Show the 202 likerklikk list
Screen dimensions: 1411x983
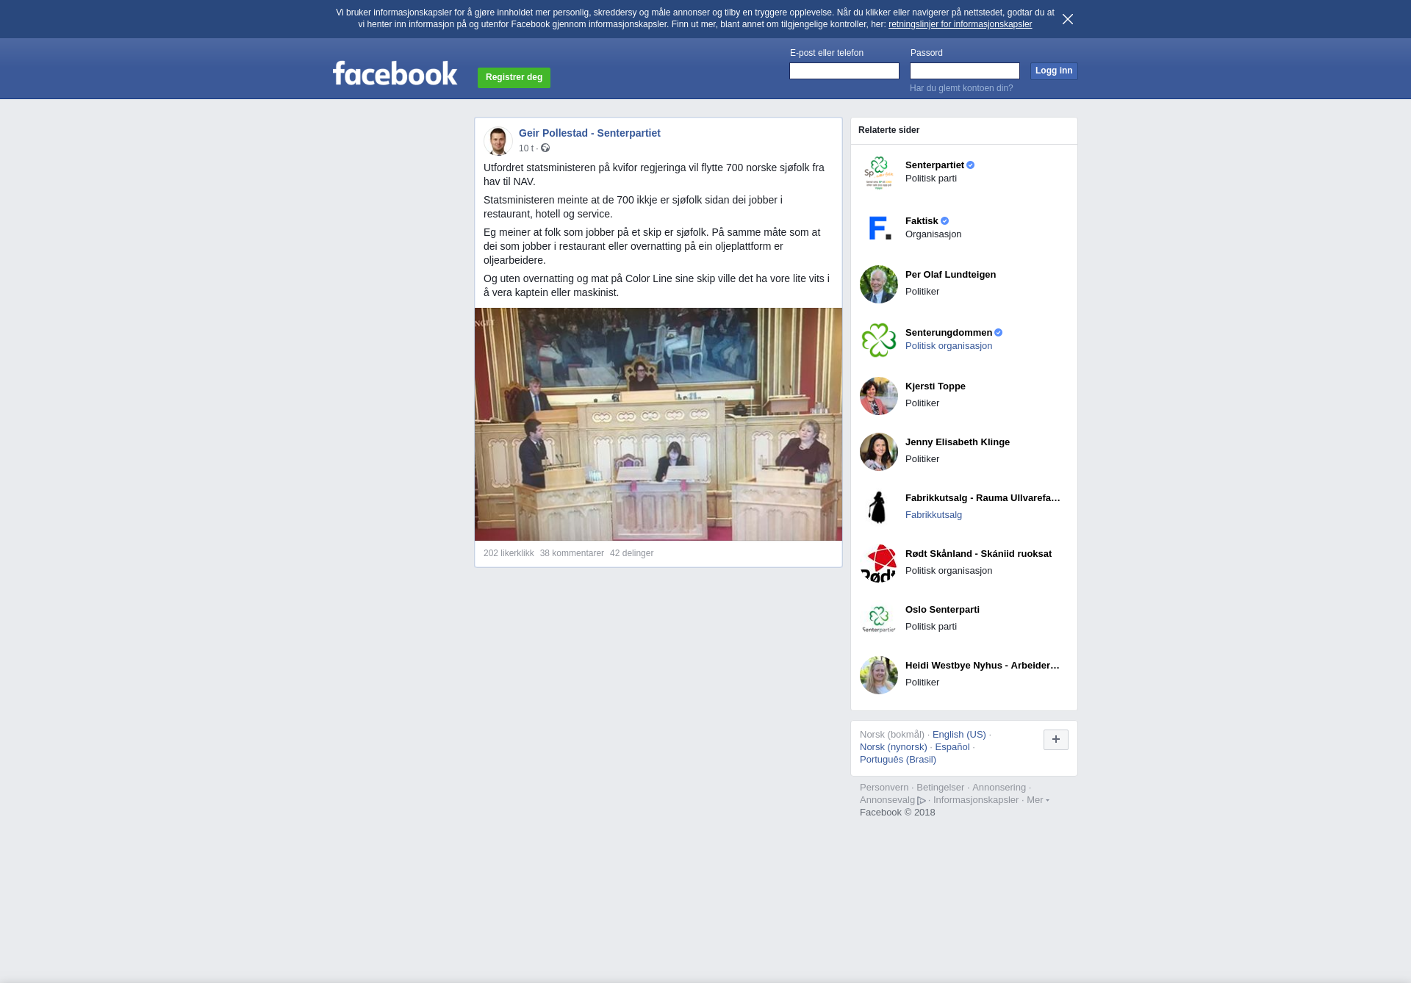click(x=509, y=553)
